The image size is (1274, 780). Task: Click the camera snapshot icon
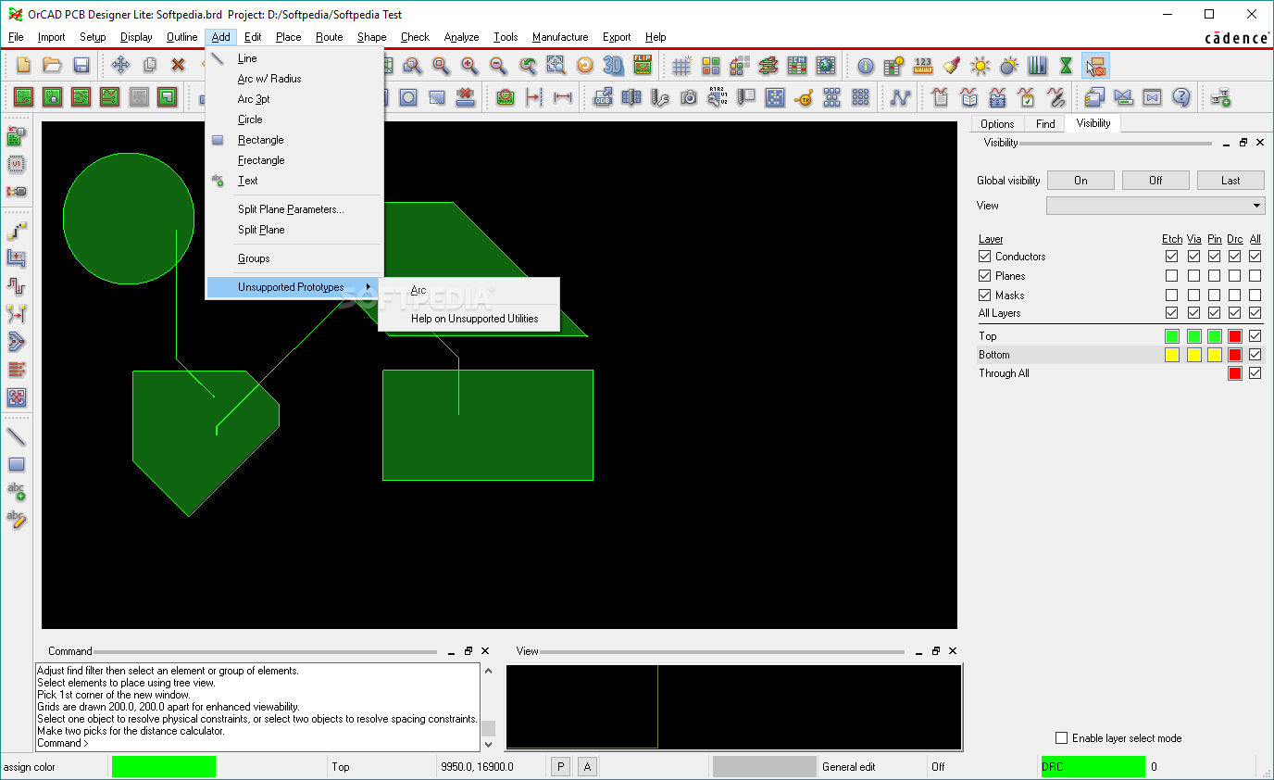tap(689, 96)
